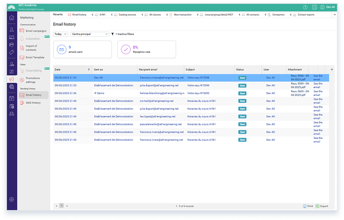344x220 pixels.
Task: Click the globe icon in left sidebar
Action: [12, 87]
